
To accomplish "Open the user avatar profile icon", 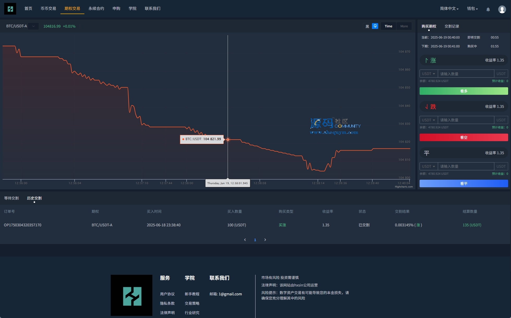I will point(502,9).
